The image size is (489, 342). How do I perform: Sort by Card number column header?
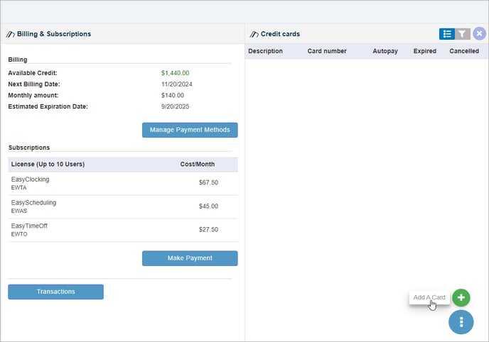327,51
